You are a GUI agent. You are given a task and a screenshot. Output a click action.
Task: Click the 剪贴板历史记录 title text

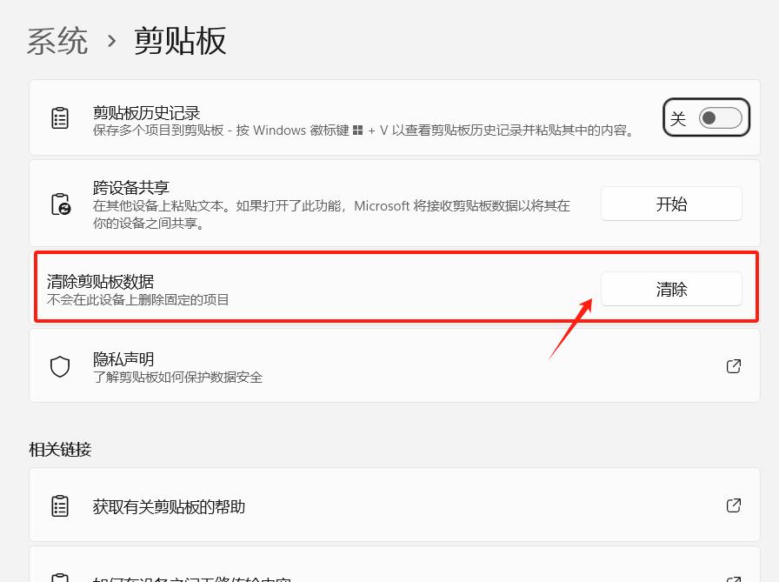(x=147, y=113)
